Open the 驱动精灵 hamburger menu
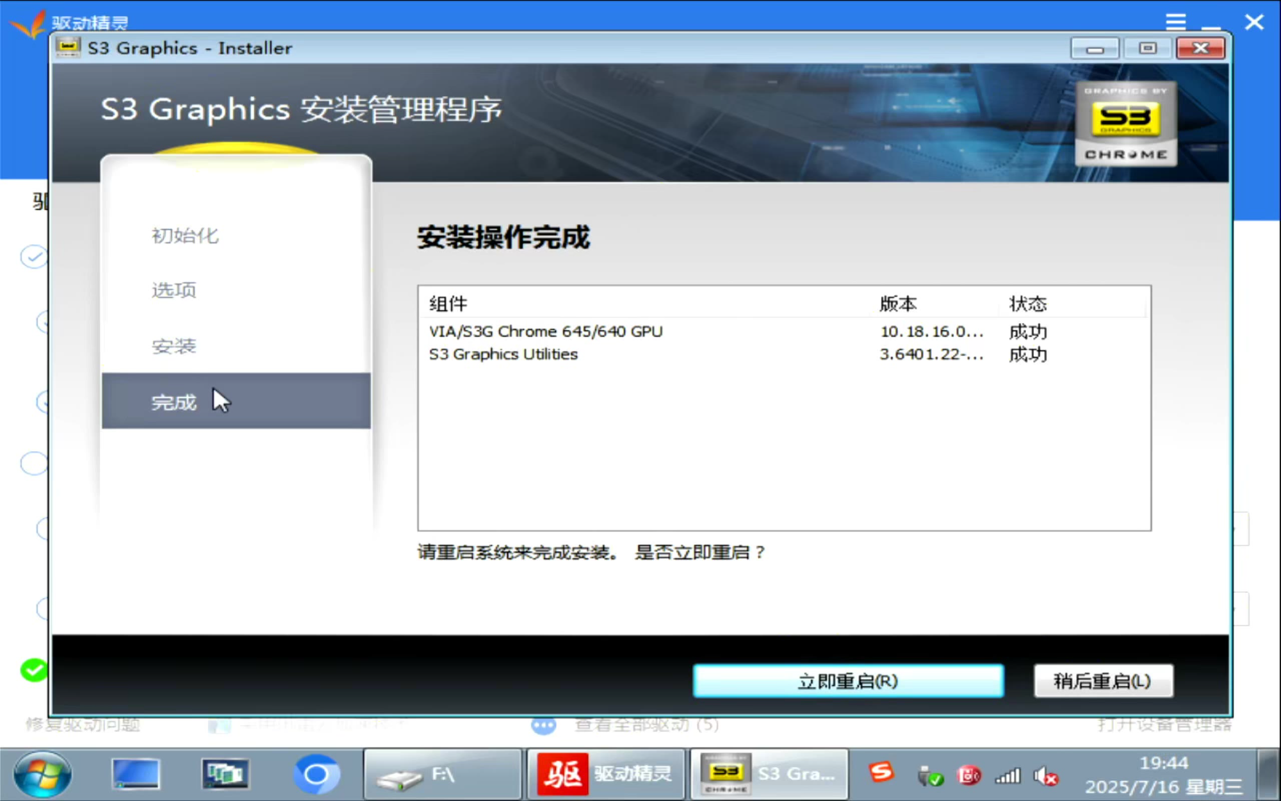This screenshot has width=1281, height=801. (1175, 22)
